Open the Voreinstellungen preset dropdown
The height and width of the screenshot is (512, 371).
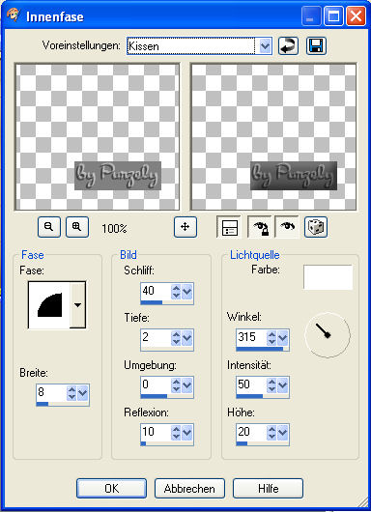(x=265, y=46)
